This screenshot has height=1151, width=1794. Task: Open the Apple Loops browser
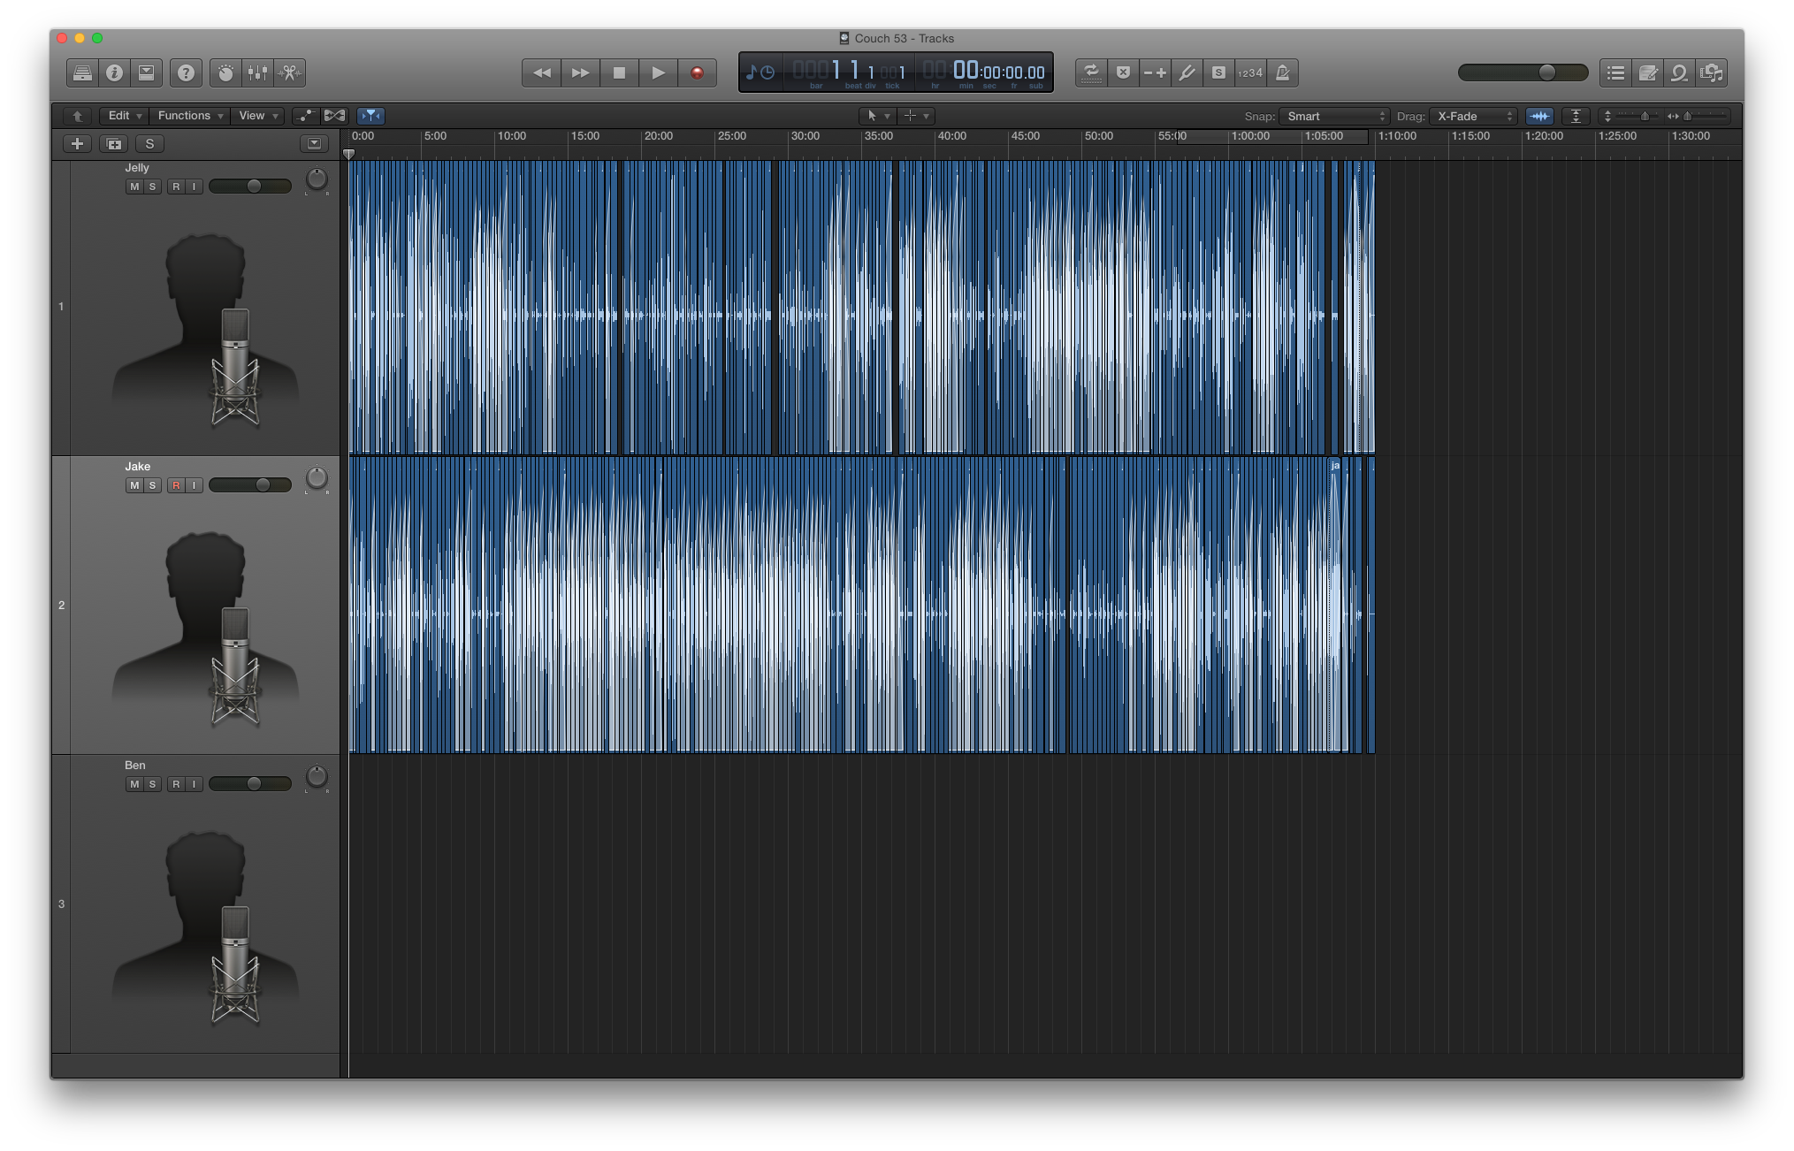(1679, 72)
